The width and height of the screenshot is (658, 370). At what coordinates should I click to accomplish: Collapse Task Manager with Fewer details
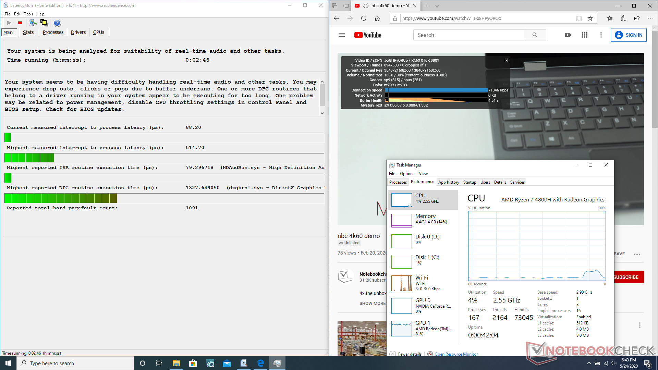(x=406, y=354)
